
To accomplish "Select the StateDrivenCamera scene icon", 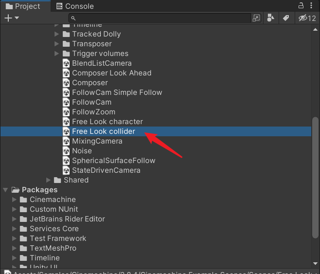I will [66, 170].
